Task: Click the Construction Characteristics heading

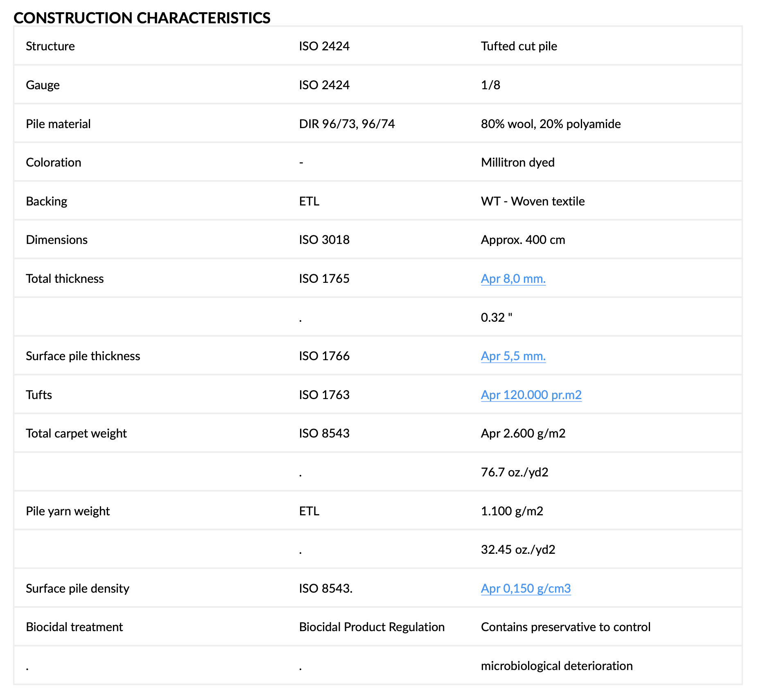Action: tap(142, 18)
